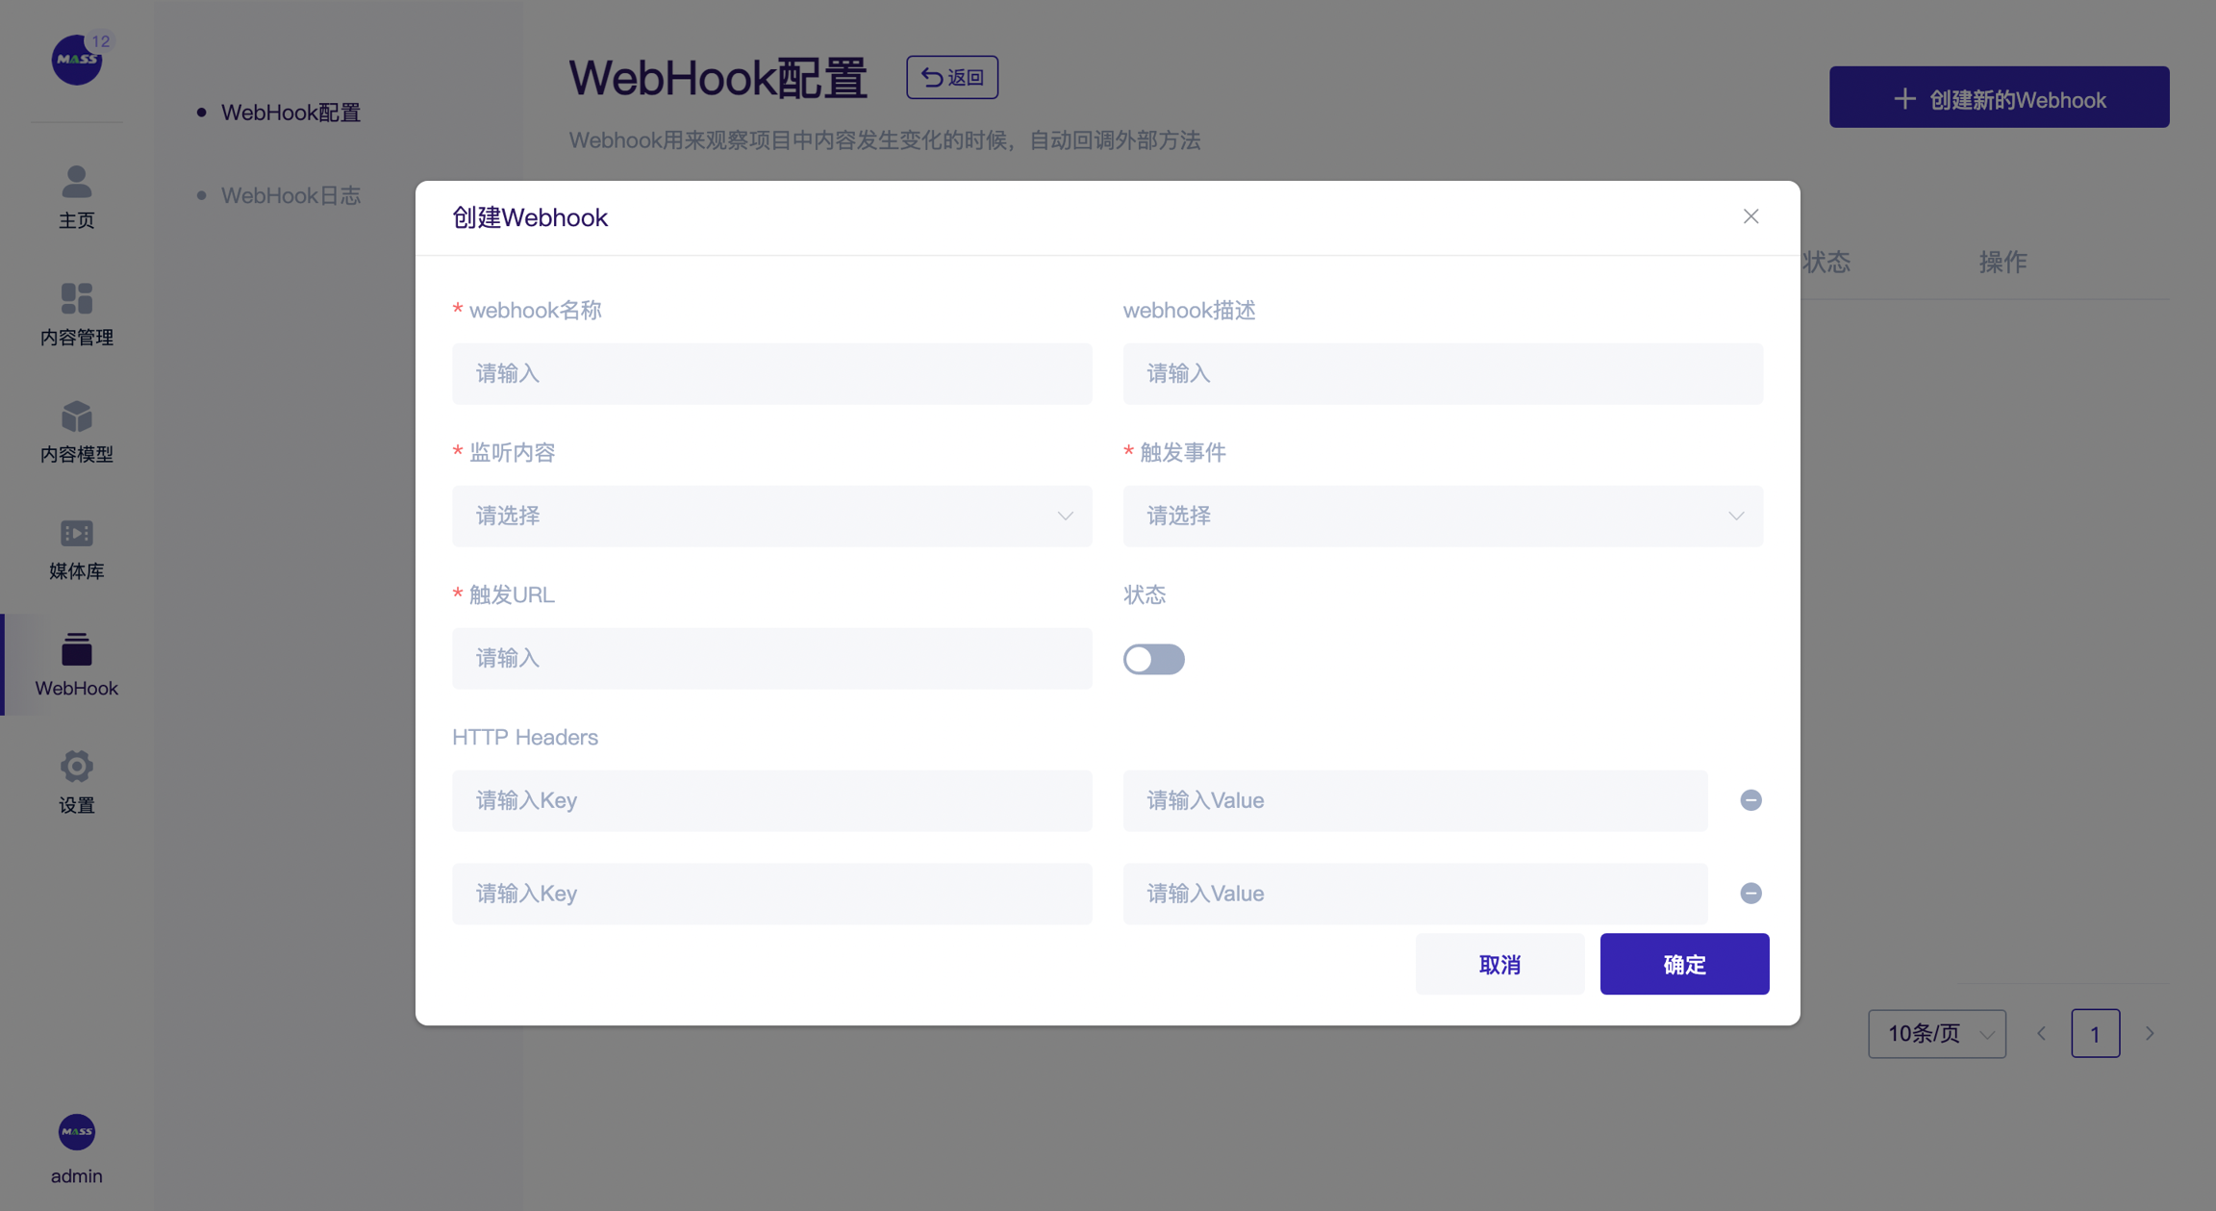Viewport: 2216px width, 1211px height.
Task: Focus the webhook名称 input field
Action: coord(771,374)
